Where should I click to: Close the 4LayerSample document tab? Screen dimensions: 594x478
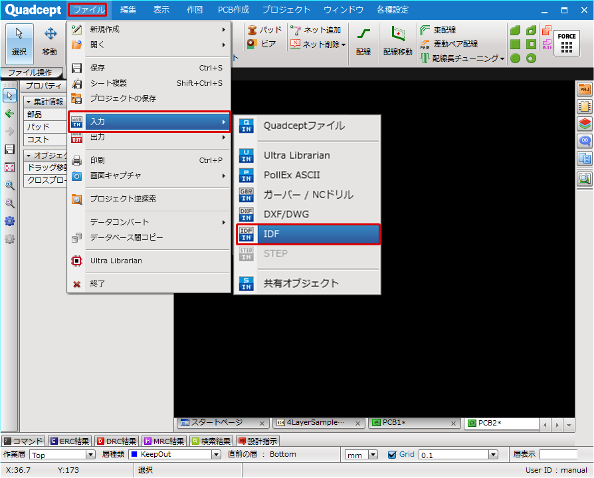point(357,423)
